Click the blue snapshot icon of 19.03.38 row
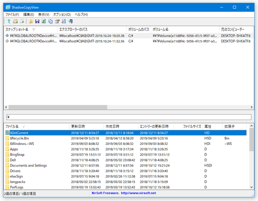 point(7,35)
